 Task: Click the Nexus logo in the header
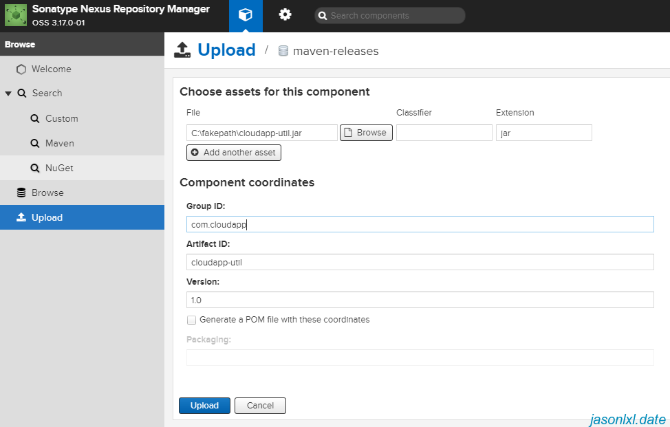pos(16,15)
